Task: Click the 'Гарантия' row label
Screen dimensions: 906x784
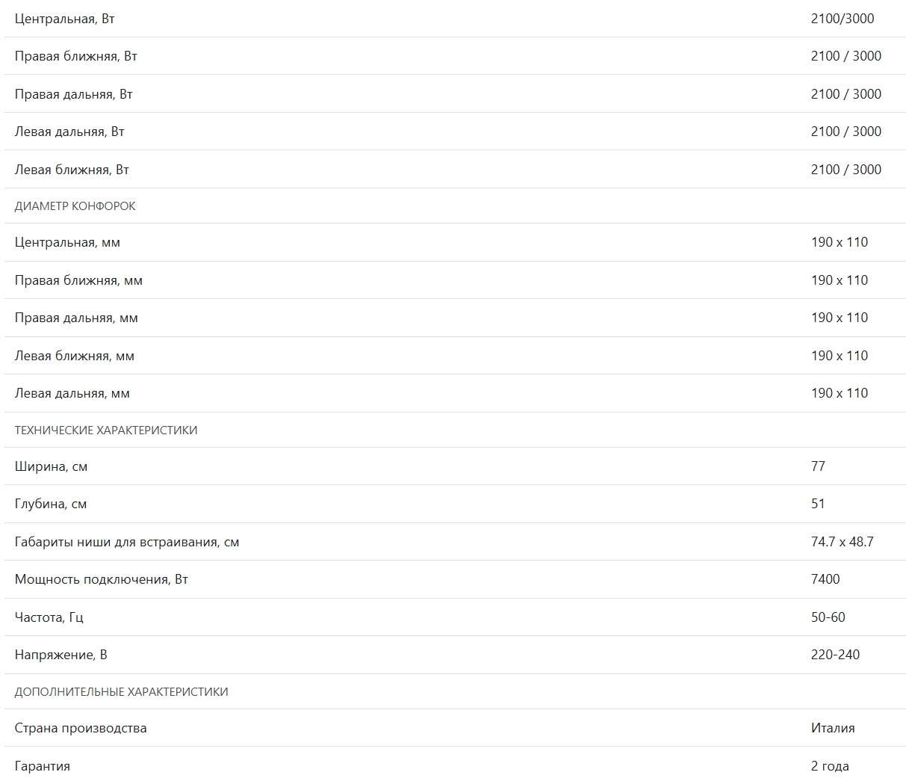Action: 42,766
